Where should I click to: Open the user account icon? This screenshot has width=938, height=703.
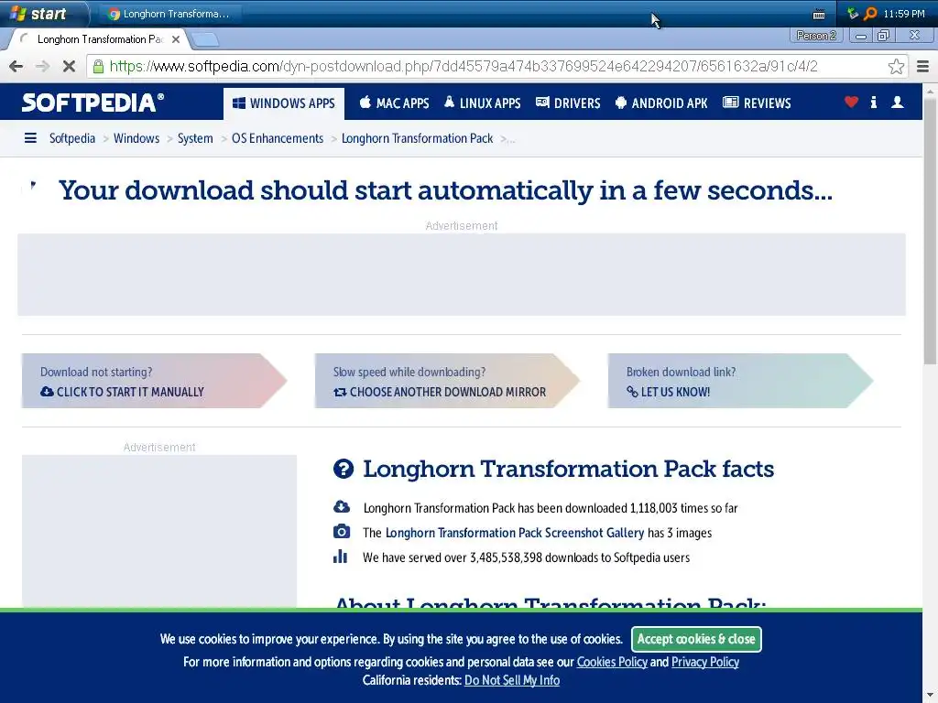[x=898, y=103]
